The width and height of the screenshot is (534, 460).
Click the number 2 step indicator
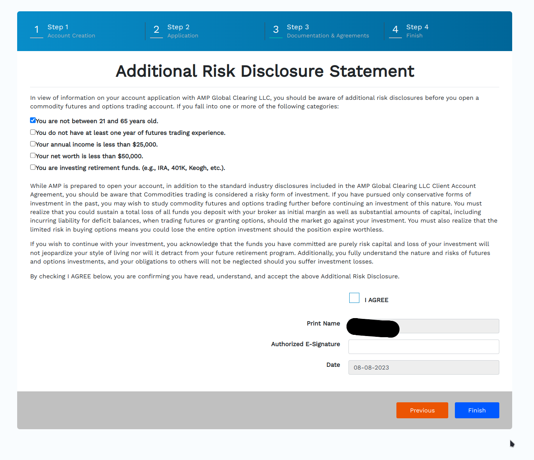tap(156, 30)
